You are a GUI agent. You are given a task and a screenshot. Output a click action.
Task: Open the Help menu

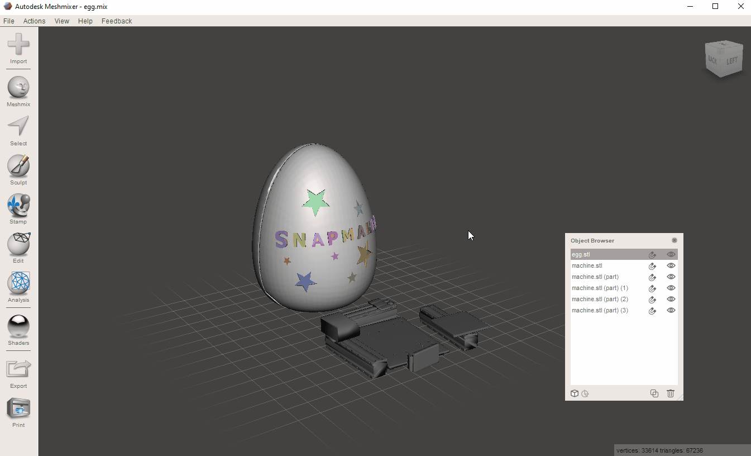point(85,21)
